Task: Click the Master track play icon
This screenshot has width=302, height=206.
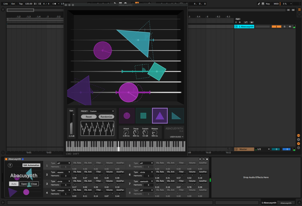Action: [236, 149]
